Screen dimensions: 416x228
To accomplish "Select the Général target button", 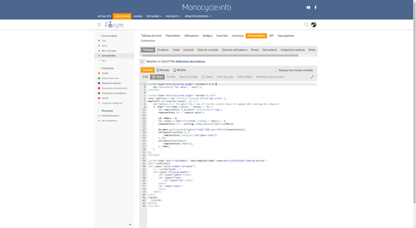I will pos(148,70).
